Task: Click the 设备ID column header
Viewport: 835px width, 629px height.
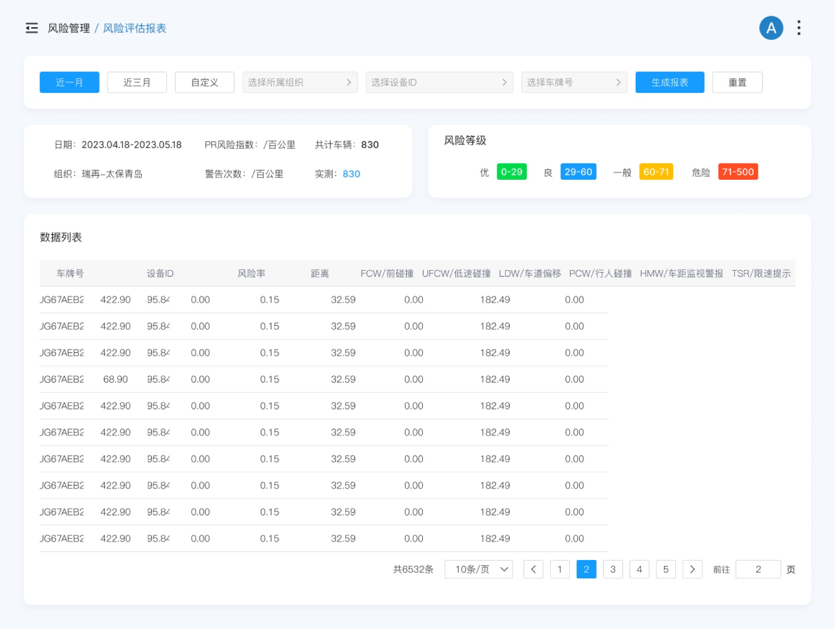Action: tap(160, 274)
